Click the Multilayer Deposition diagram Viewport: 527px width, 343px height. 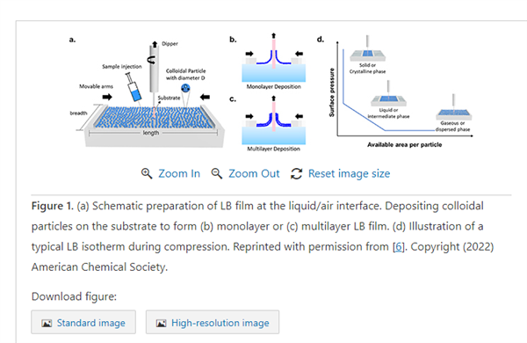pos(273,123)
